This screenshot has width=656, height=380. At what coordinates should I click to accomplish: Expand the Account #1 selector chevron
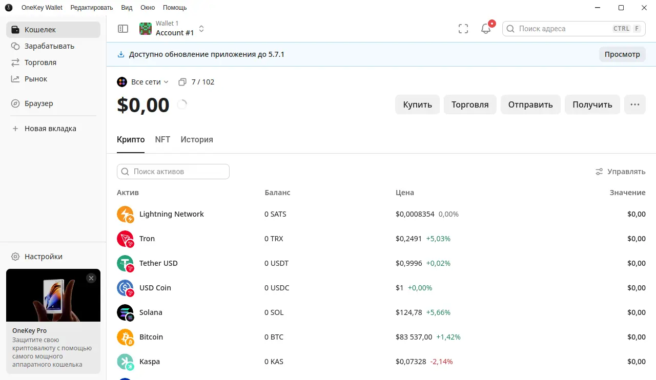click(x=201, y=29)
